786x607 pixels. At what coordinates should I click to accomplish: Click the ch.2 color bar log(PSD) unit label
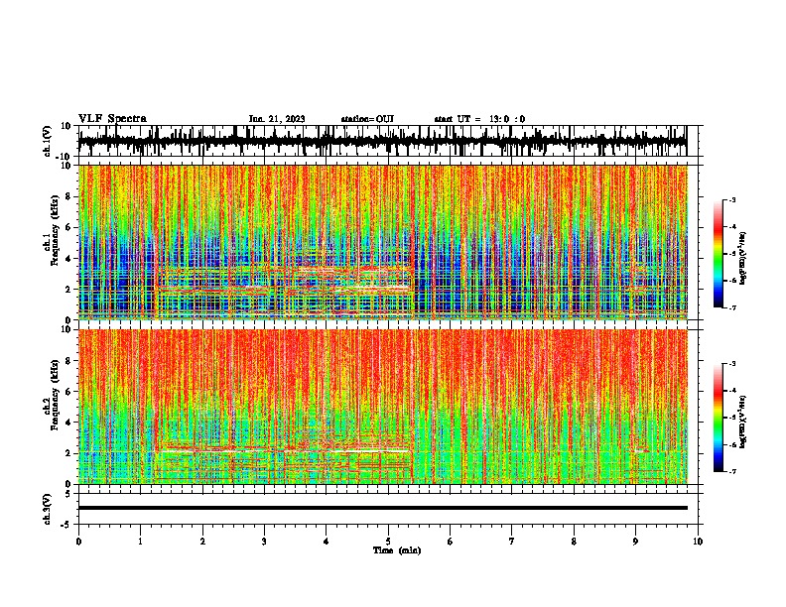pyautogui.click(x=743, y=423)
